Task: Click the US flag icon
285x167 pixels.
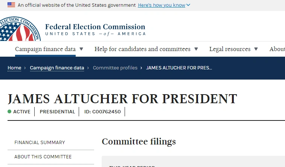Action: click(x=11, y=5)
